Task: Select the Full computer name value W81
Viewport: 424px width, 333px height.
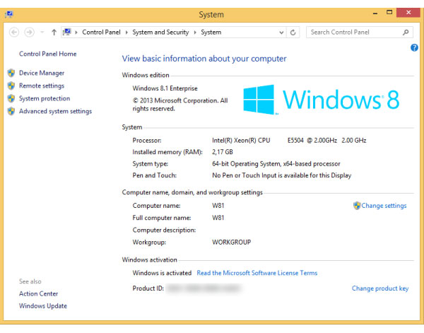Action: click(x=218, y=218)
